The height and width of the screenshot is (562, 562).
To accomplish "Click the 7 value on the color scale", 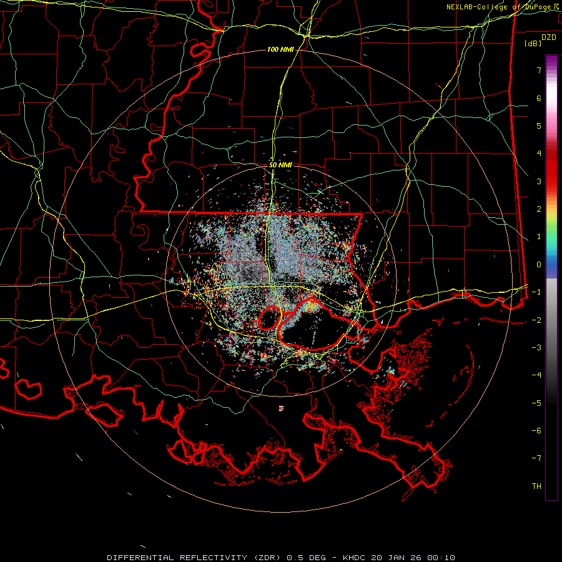I will point(539,70).
